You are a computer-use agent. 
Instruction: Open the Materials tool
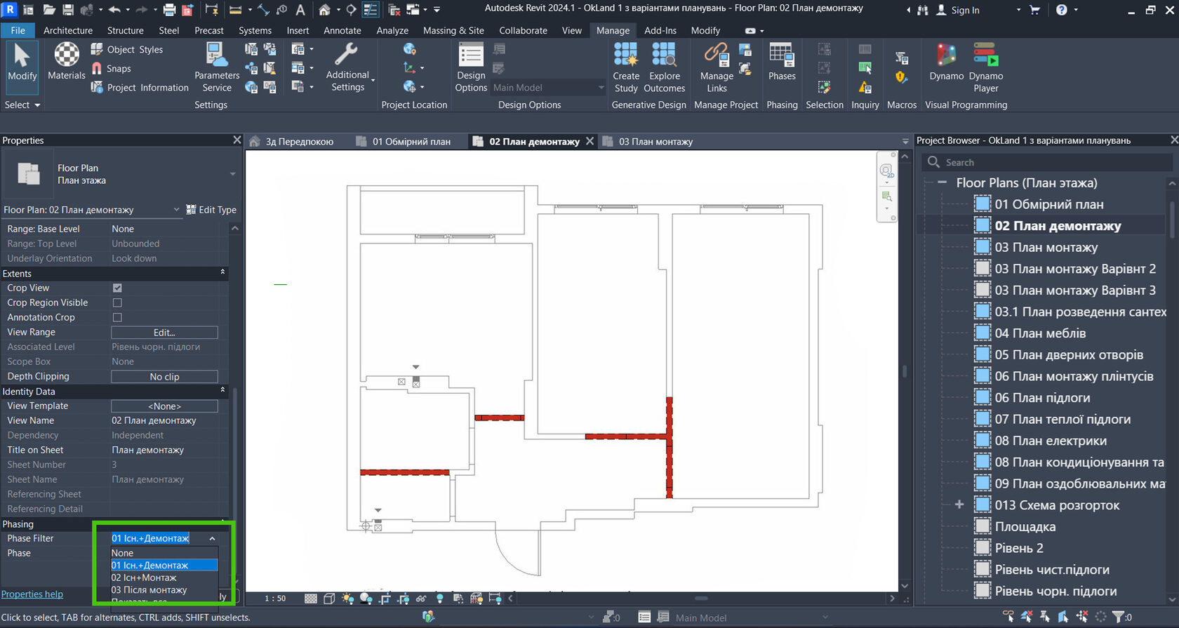pyautogui.click(x=67, y=61)
